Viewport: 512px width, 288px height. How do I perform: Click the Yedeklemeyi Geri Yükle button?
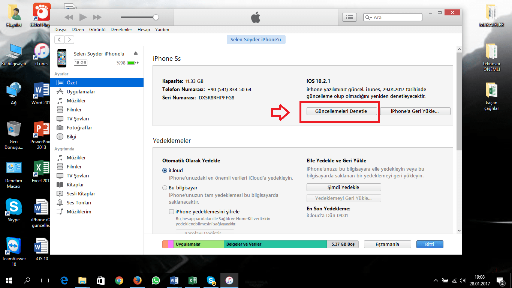[x=344, y=198]
